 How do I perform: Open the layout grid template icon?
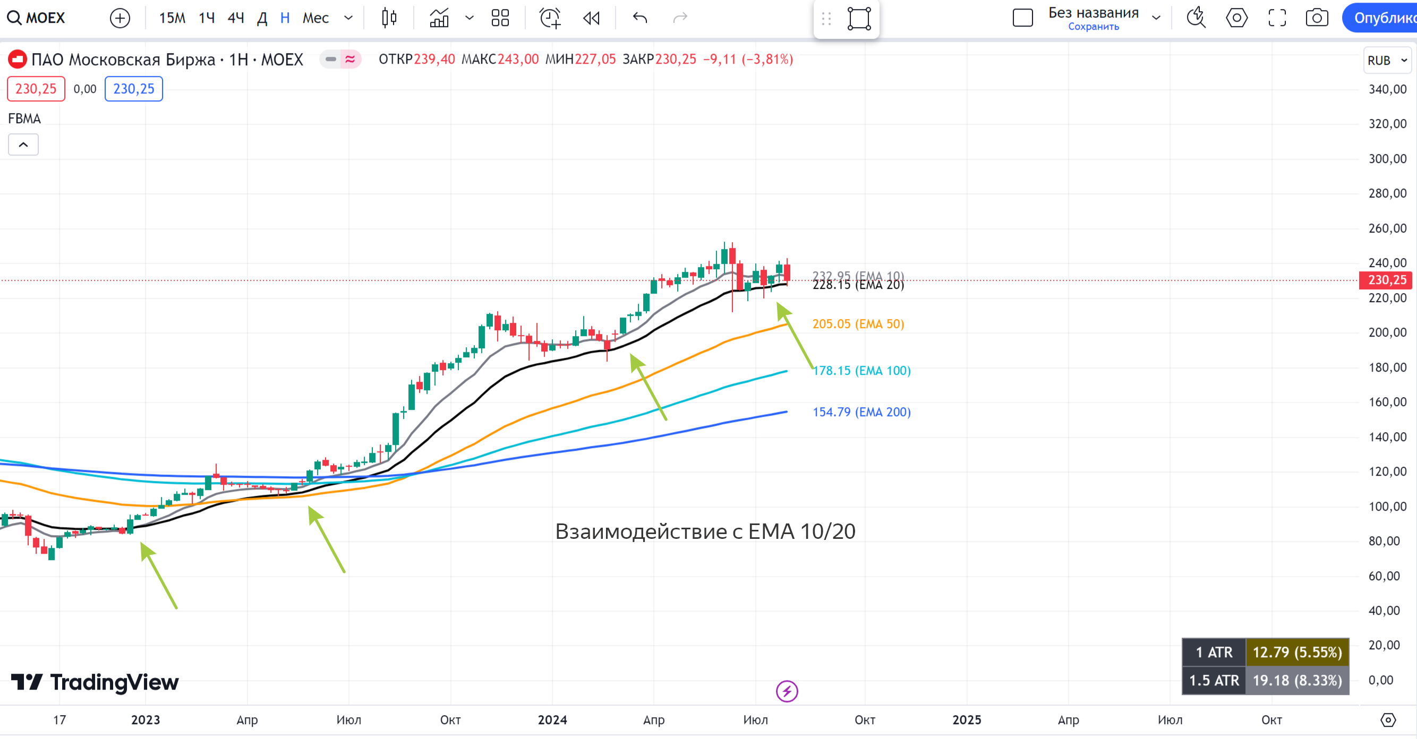(x=499, y=18)
